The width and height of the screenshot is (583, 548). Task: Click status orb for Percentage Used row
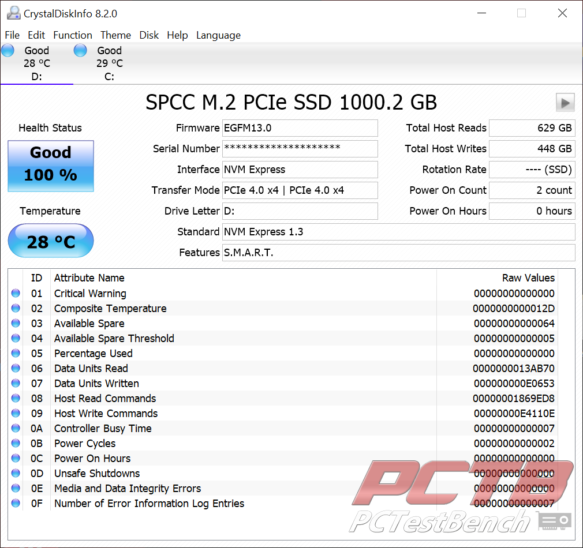pyautogui.click(x=16, y=353)
